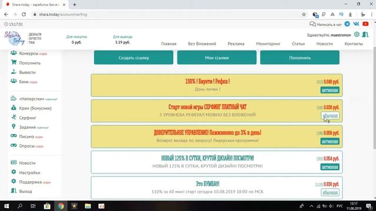Click активная badge on ДОВЕРИТЕЛЬНОЕ УПРАВЛЕНИЕ ad
Screen dimensions: 376x211
point(330,141)
